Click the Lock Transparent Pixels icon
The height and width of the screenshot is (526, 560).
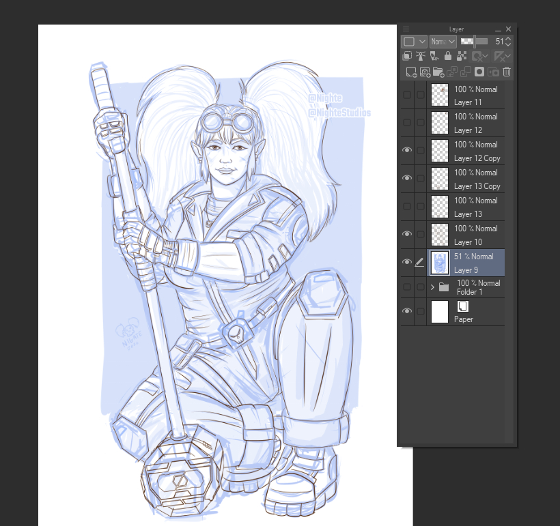[462, 57]
